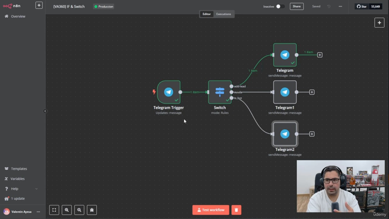Click the Telegram1 node label
Viewport: 389px width, 219px height.
pyautogui.click(x=285, y=108)
